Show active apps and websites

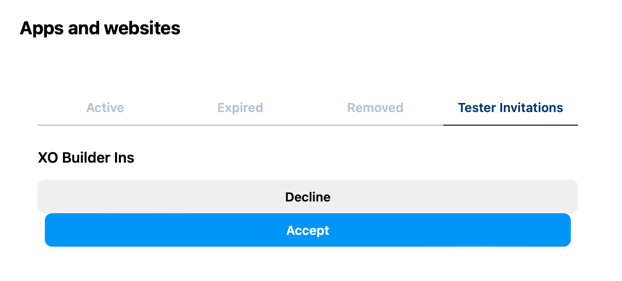(105, 108)
